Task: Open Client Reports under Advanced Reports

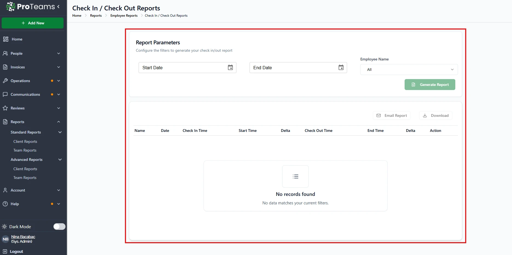Action: tap(25, 169)
